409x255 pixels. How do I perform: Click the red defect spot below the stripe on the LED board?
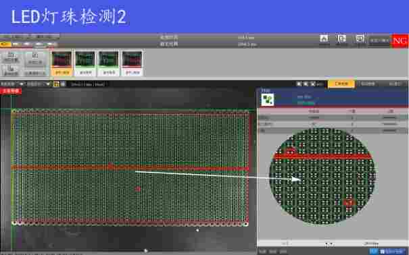pyautogui.click(x=138, y=189)
